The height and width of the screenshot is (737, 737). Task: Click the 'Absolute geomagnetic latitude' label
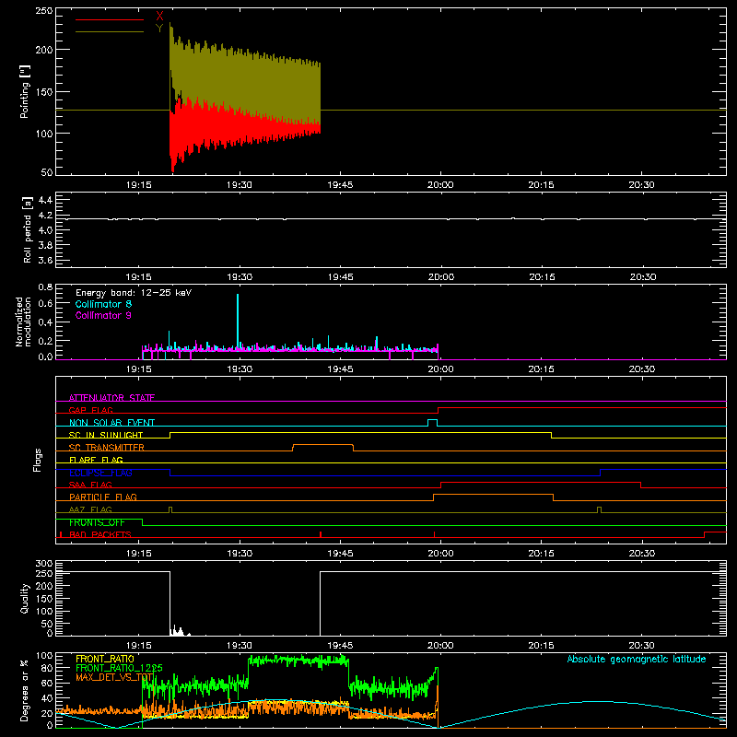pyautogui.click(x=637, y=659)
